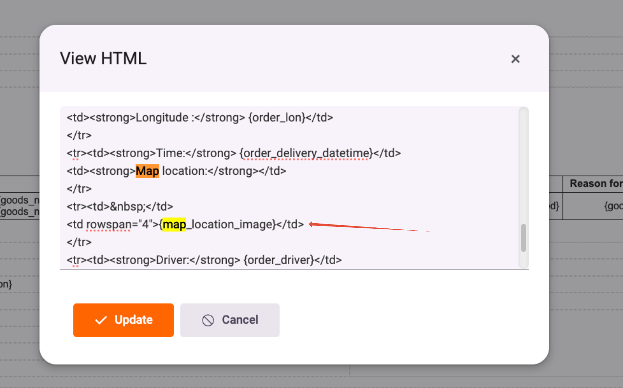The width and height of the screenshot is (623, 388).
Task: Click the map_location_image closing </td> tag
Action: [x=290, y=225]
